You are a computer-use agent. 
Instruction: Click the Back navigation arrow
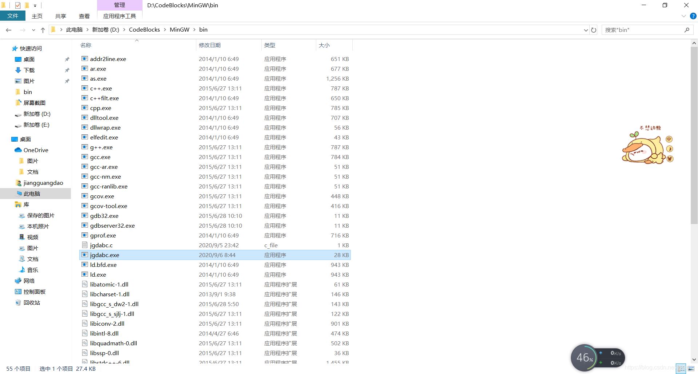pyautogui.click(x=9, y=30)
